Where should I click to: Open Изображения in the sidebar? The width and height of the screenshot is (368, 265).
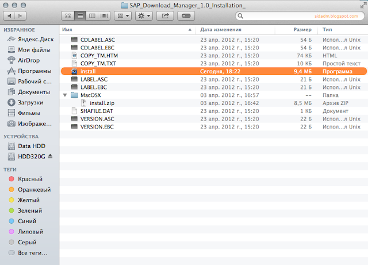[x=29, y=123]
